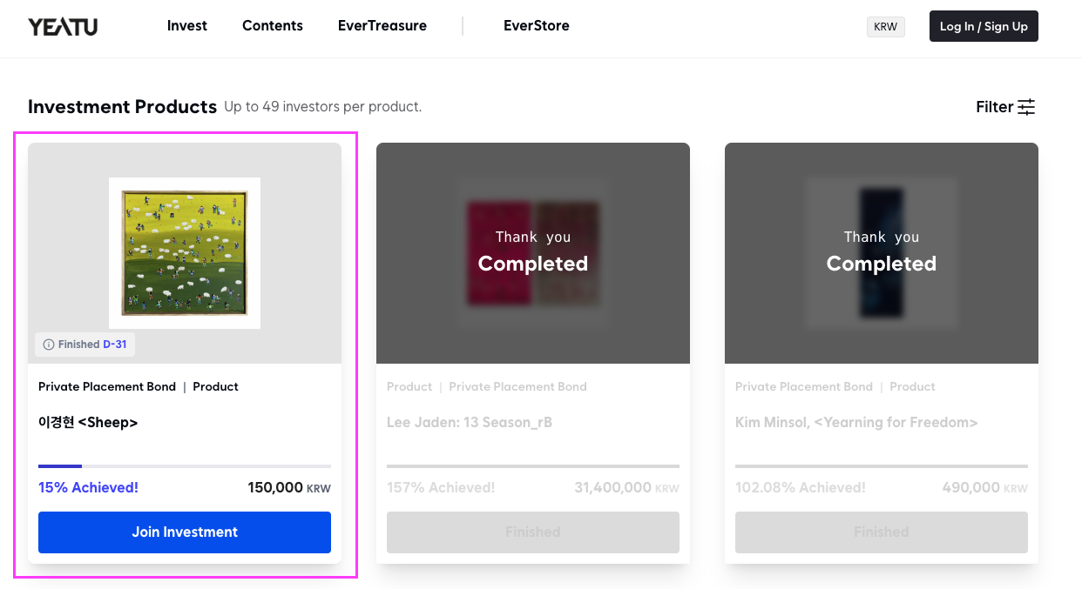Click Finished button under Lee Jaden product
1082x589 pixels.
[533, 532]
